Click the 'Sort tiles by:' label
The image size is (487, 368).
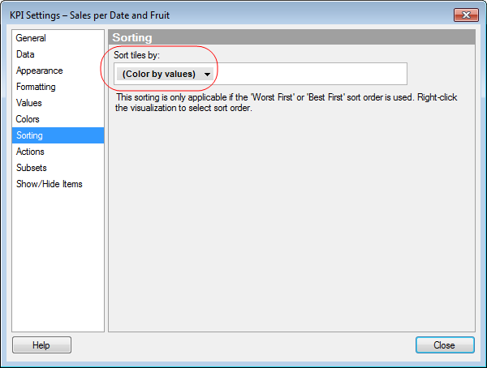click(136, 55)
